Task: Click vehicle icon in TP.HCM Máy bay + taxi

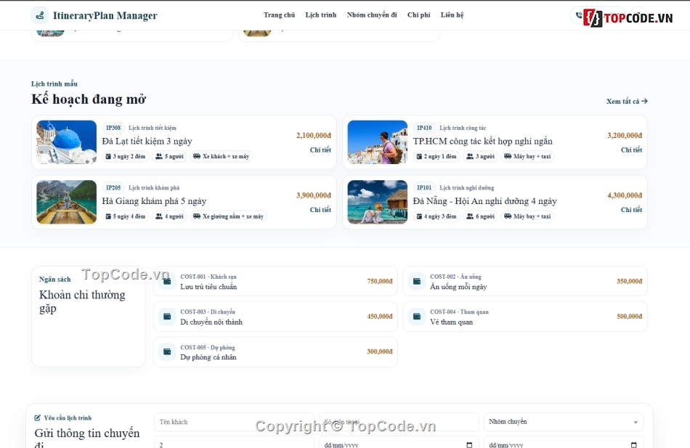Action: coord(508,156)
